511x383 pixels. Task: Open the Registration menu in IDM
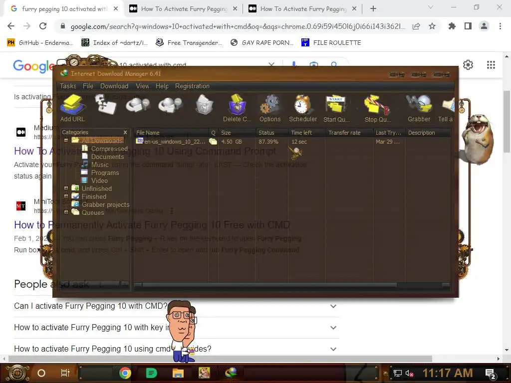tap(192, 86)
